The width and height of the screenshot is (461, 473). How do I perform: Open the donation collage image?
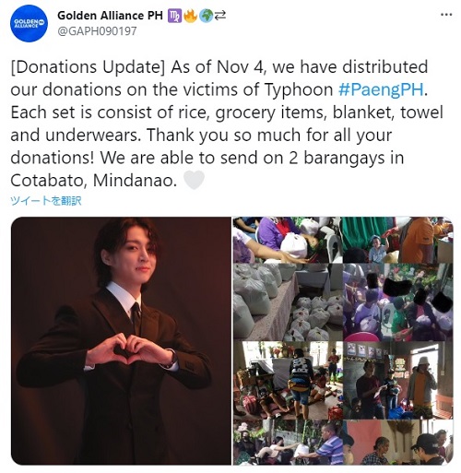(x=343, y=340)
